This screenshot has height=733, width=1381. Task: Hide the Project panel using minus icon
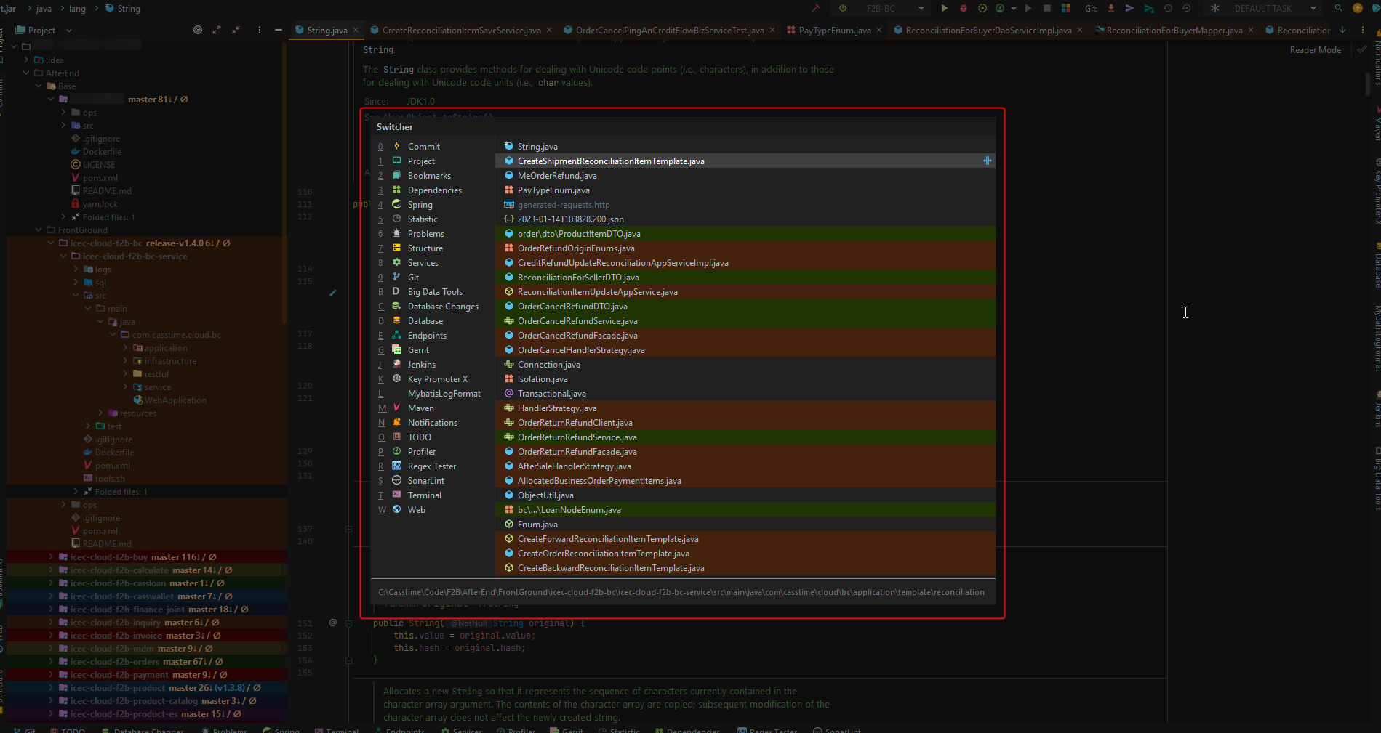tap(279, 30)
